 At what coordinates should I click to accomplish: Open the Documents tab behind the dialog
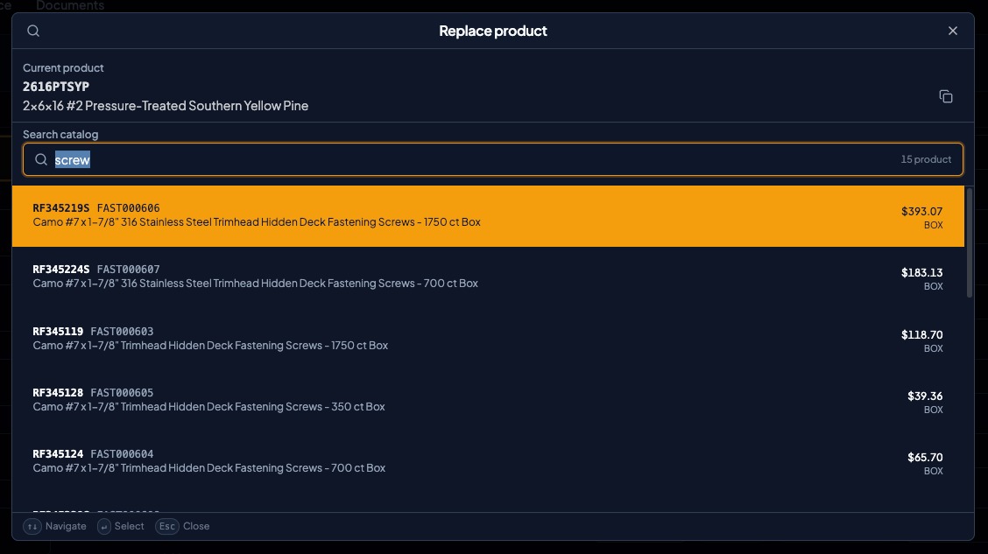coord(70,5)
